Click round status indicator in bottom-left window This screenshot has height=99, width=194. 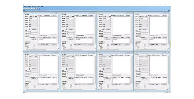(x=30, y=69)
